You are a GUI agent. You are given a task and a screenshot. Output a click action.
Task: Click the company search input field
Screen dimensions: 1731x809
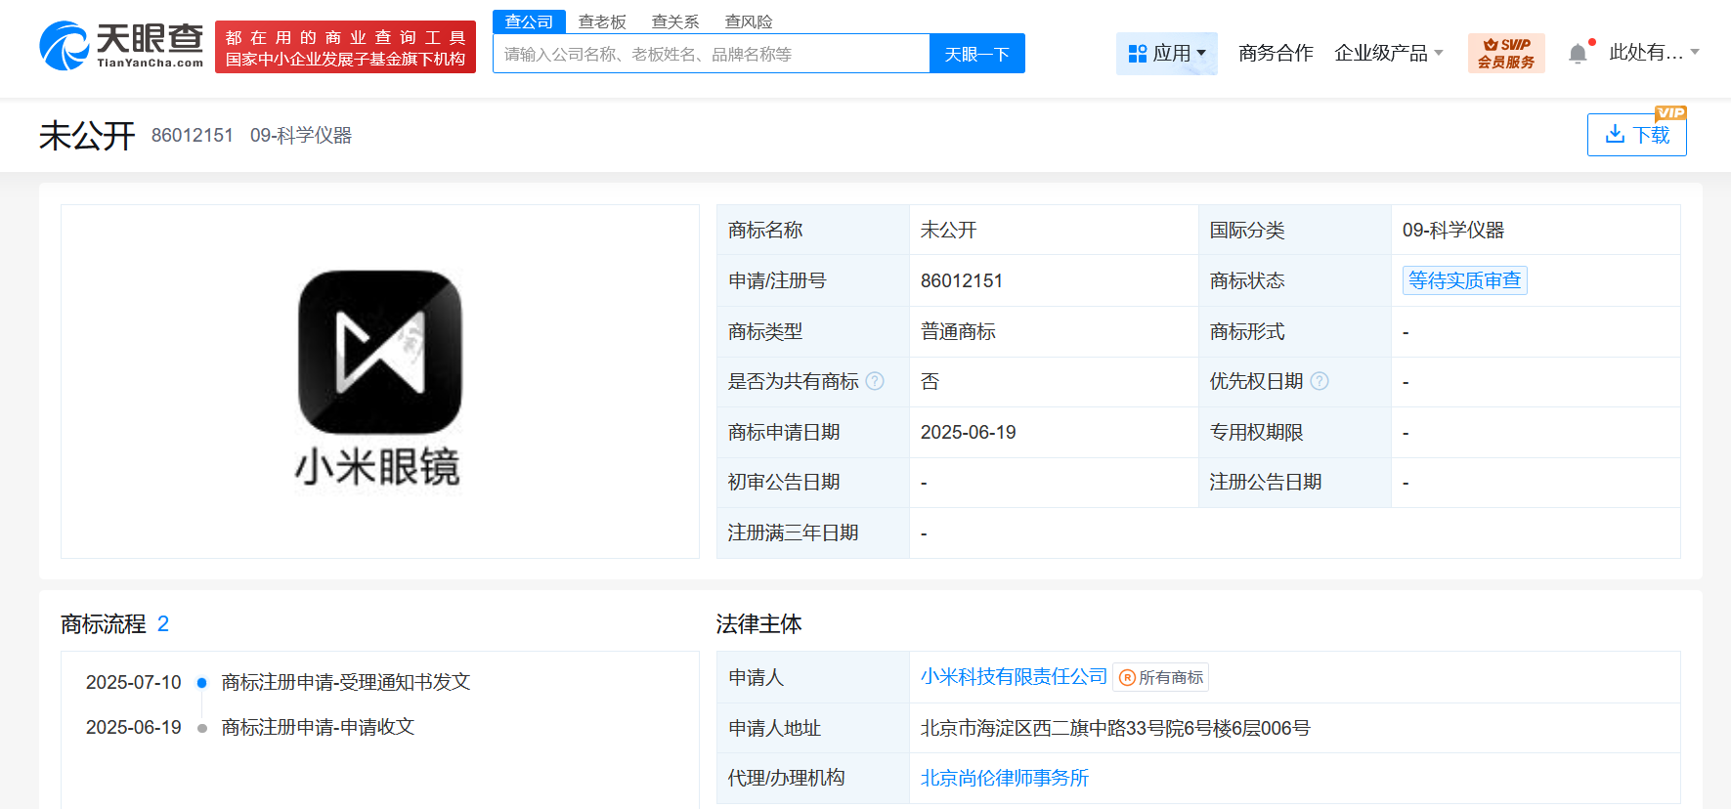712,54
